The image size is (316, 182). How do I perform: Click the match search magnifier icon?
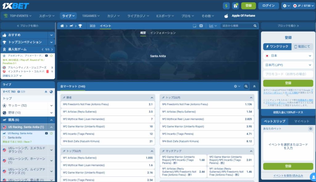(255, 26)
